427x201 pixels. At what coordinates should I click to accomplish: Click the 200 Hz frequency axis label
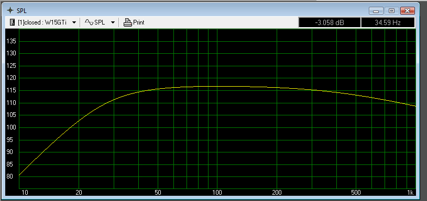tap(277, 193)
